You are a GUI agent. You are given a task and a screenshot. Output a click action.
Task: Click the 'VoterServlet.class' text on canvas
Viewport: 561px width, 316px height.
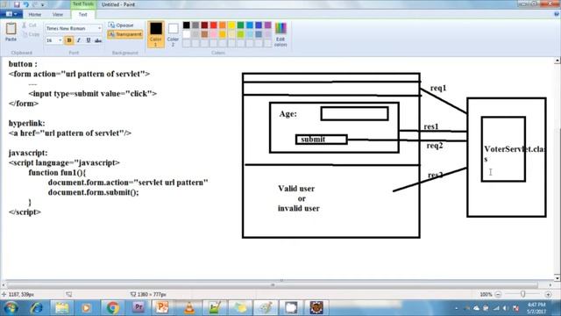coord(515,154)
